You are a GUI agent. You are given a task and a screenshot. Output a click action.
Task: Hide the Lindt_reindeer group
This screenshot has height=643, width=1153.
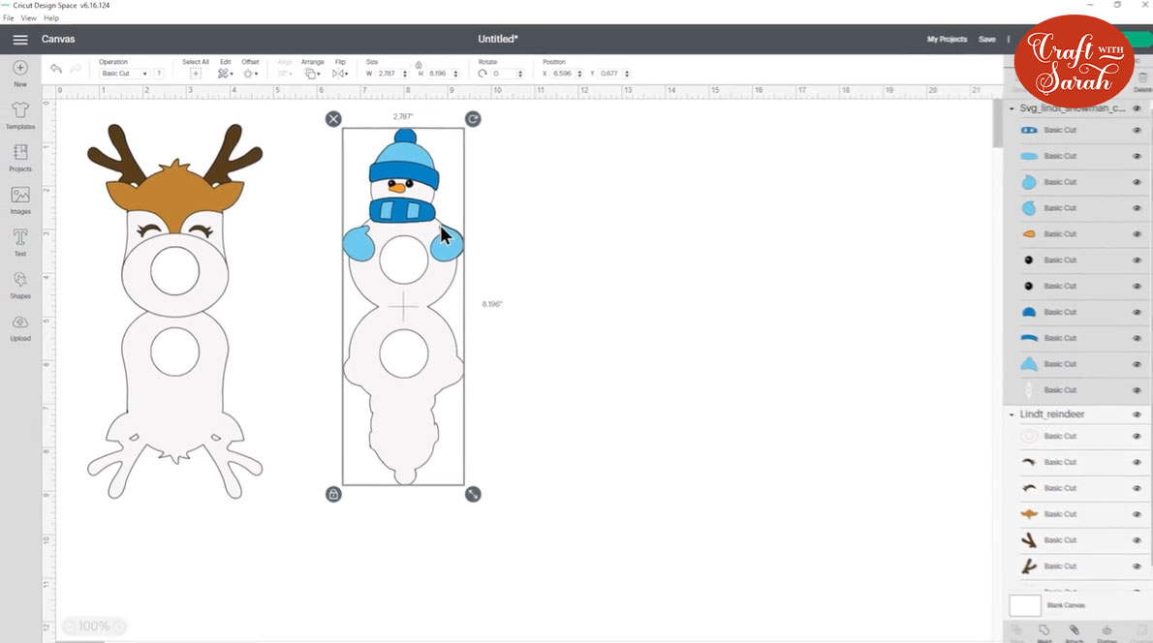1137,414
